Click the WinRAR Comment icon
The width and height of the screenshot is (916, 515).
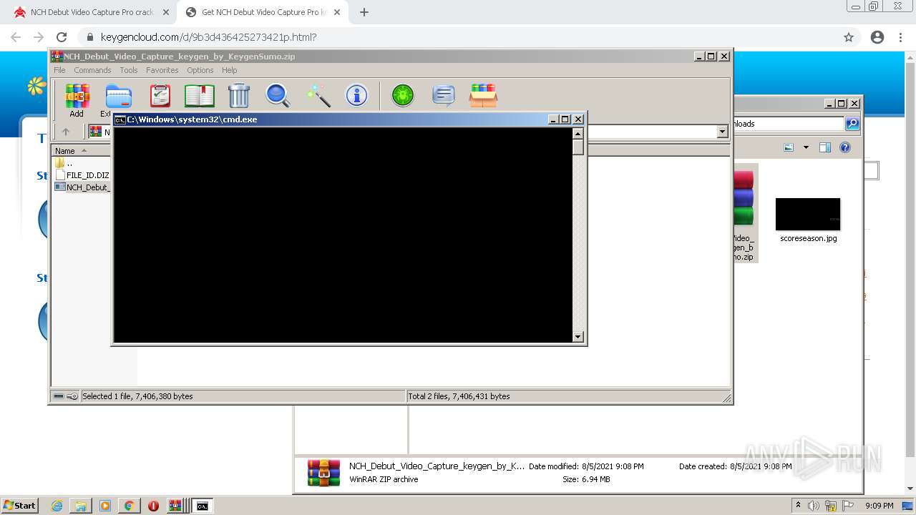444,96
